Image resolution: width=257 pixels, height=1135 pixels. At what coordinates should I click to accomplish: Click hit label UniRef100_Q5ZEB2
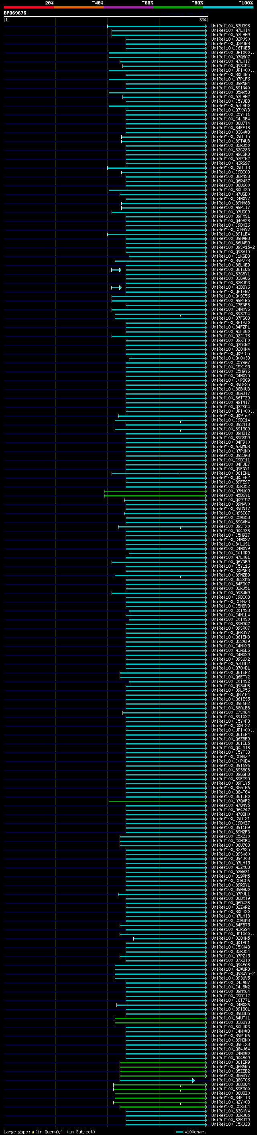(x=230, y=1071)
